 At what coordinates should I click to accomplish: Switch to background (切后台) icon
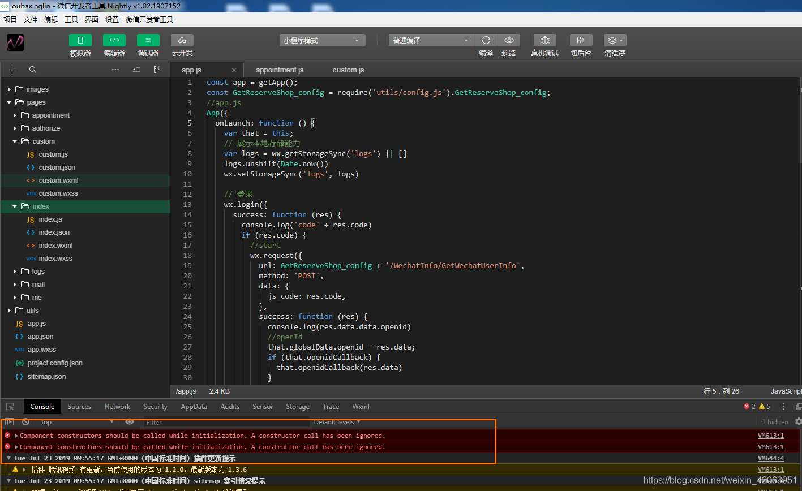(581, 40)
